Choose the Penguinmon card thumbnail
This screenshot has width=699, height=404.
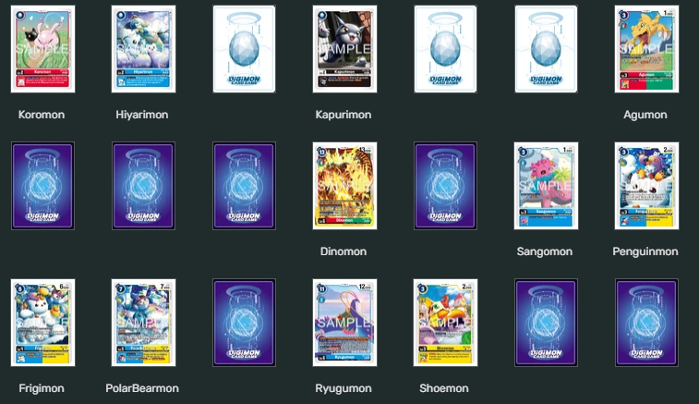pos(647,186)
